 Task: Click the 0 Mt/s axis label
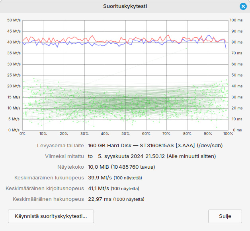(14, 130)
